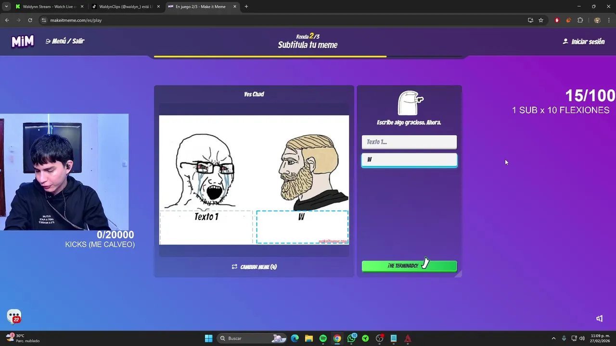Reload the page
Screen dimensions: 616x346
pos(30,20)
